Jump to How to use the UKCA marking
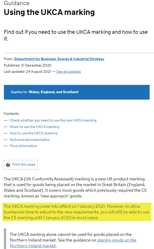This screenshot has width=154, height=249. (x=33, y=133)
